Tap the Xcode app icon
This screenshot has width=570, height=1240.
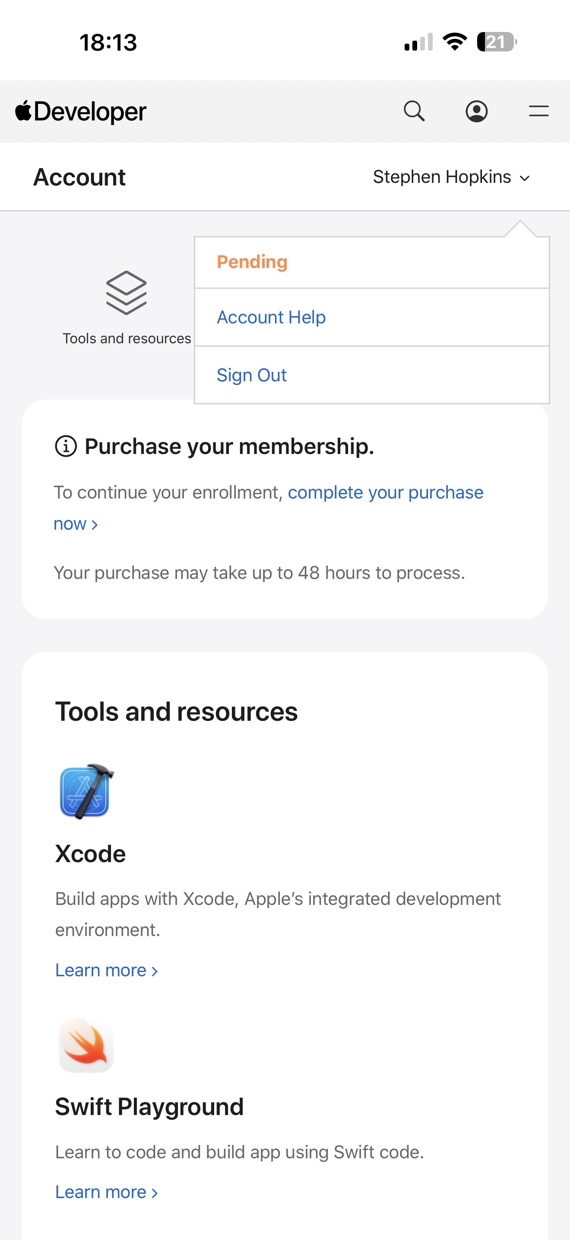[86, 792]
